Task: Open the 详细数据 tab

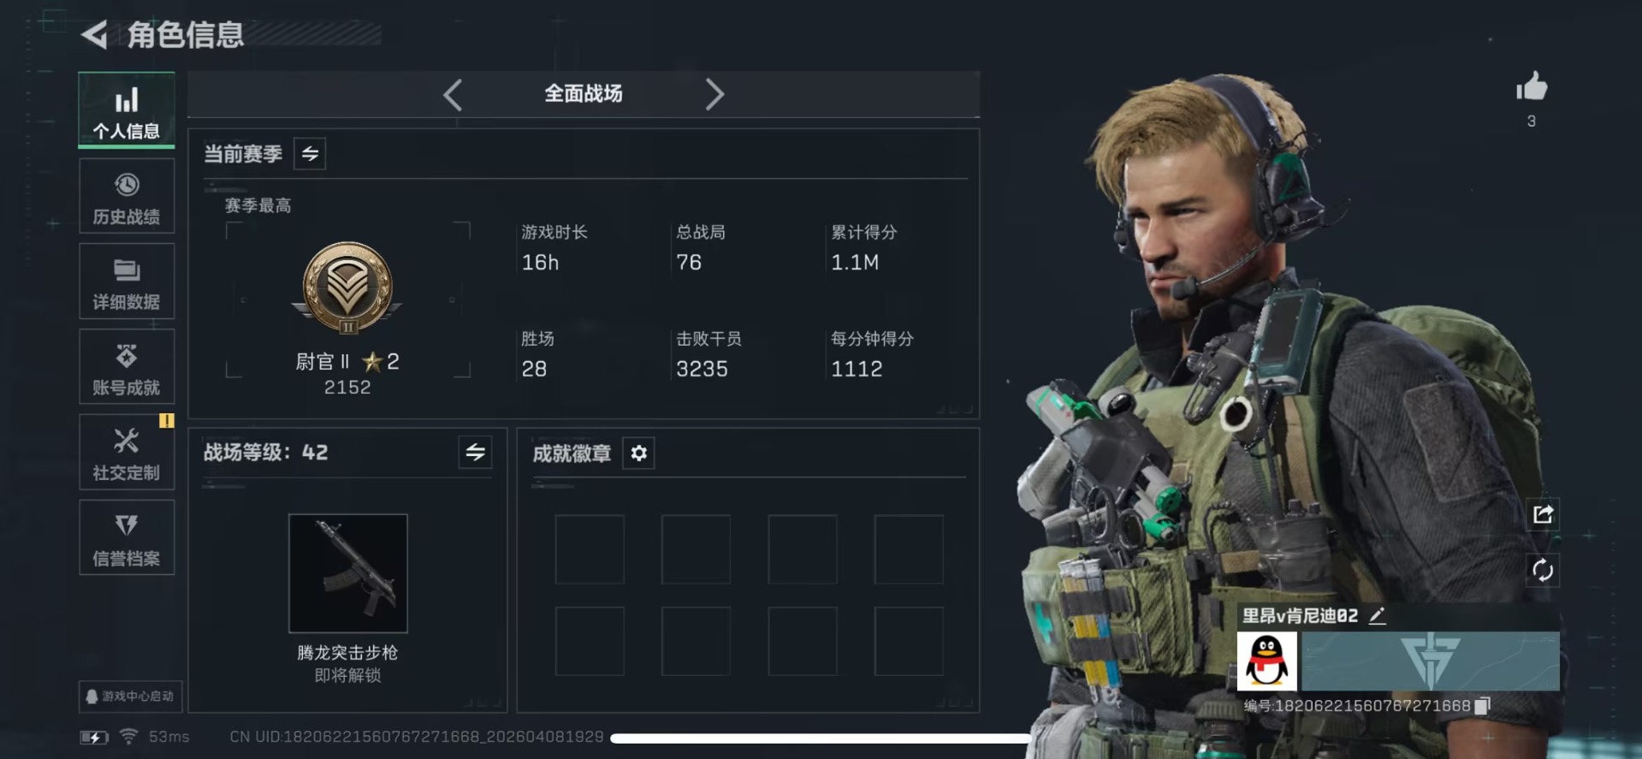Action: [127, 282]
